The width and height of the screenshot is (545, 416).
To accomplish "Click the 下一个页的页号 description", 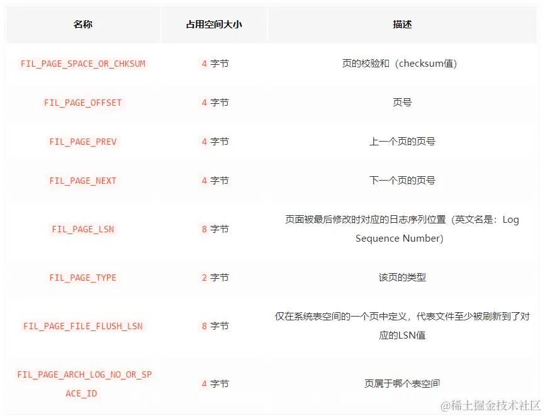I will (x=402, y=181).
